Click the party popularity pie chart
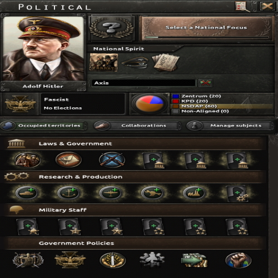Screen dimensions: 278x278 tap(150, 104)
